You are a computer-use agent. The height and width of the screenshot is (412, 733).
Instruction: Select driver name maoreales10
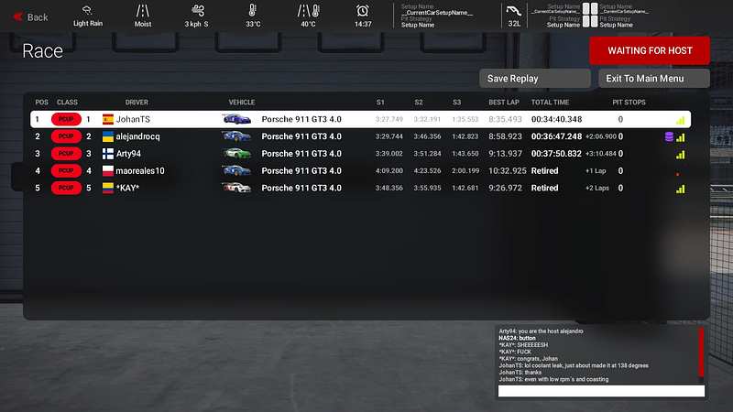point(140,171)
